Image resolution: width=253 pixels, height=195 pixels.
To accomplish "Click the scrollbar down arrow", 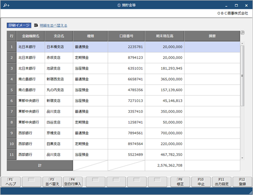I will pyautogui.click(x=242, y=158).
